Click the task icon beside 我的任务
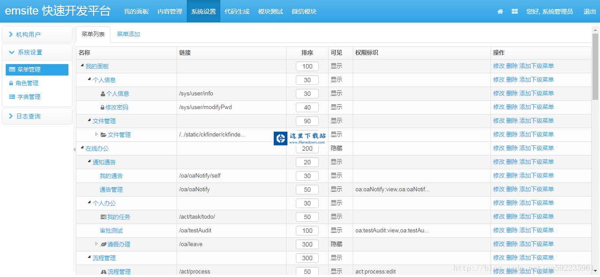The height and width of the screenshot is (277, 600). click(x=103, y=217)
